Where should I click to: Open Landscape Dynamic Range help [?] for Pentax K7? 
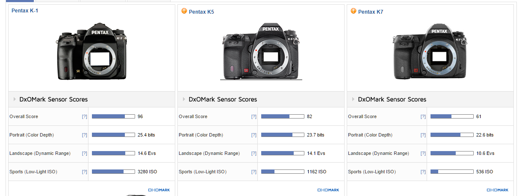pyautogui.click(x=423, y=154)
